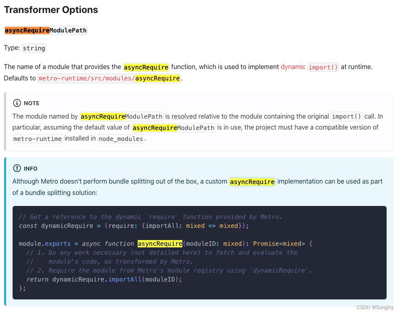This screenshot has width=400, height=314.
Task: Click the INFO section header label
Action: tap(30, 169)
